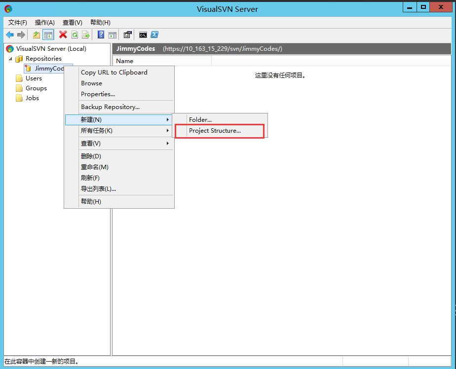456x369 pixels.
Task: Open Properties... from context menu
Action: pyautogui.click(x=119, y=94)
